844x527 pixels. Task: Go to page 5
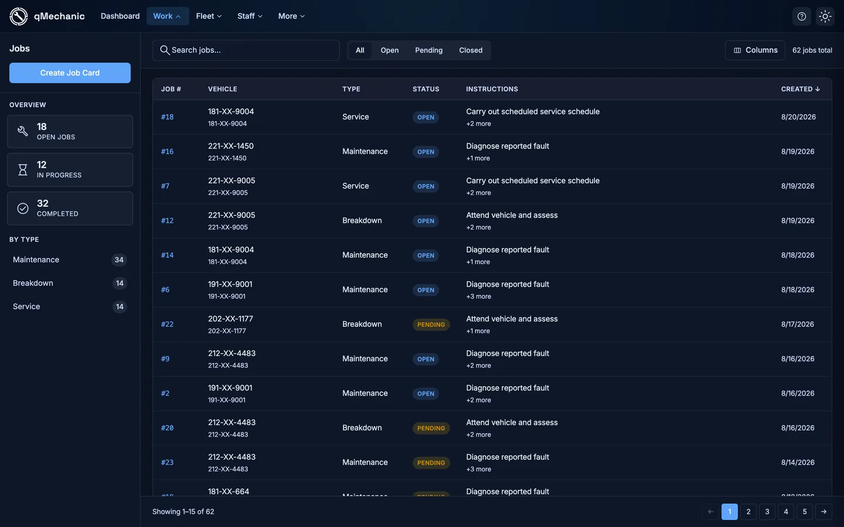tap(805, 512)
